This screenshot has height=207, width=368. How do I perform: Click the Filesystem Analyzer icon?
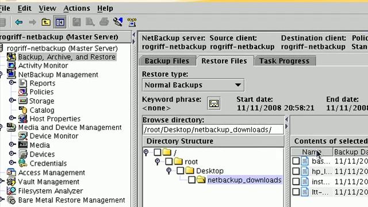11,191
